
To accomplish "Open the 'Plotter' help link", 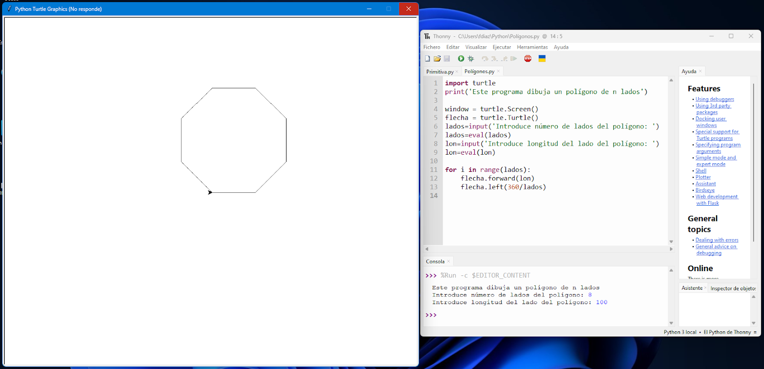I will 703,177.
